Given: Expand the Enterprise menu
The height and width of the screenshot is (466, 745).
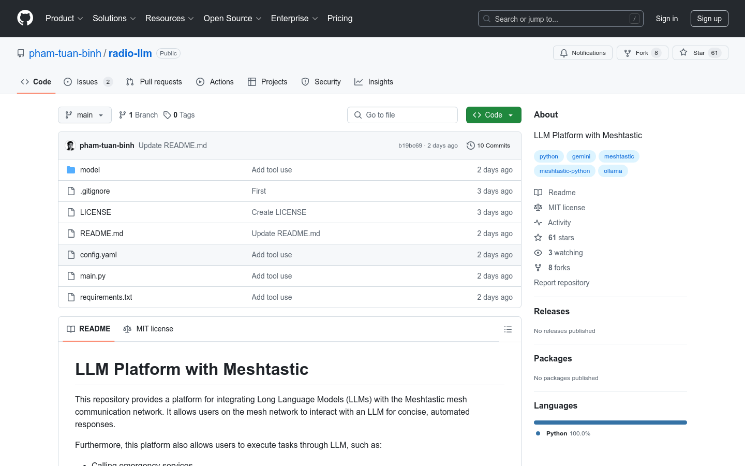Looking at the screenshot, I should (x=294, y=18).
